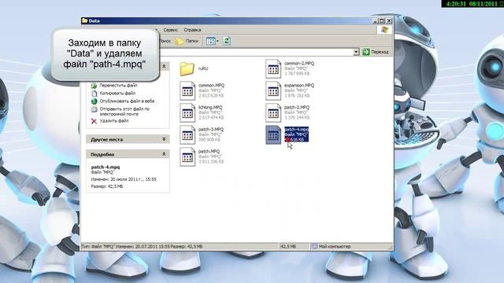Viewport: 504px width, 283px height.
Task: Click Опубликовать файл в вебе link
Action: 127,101
